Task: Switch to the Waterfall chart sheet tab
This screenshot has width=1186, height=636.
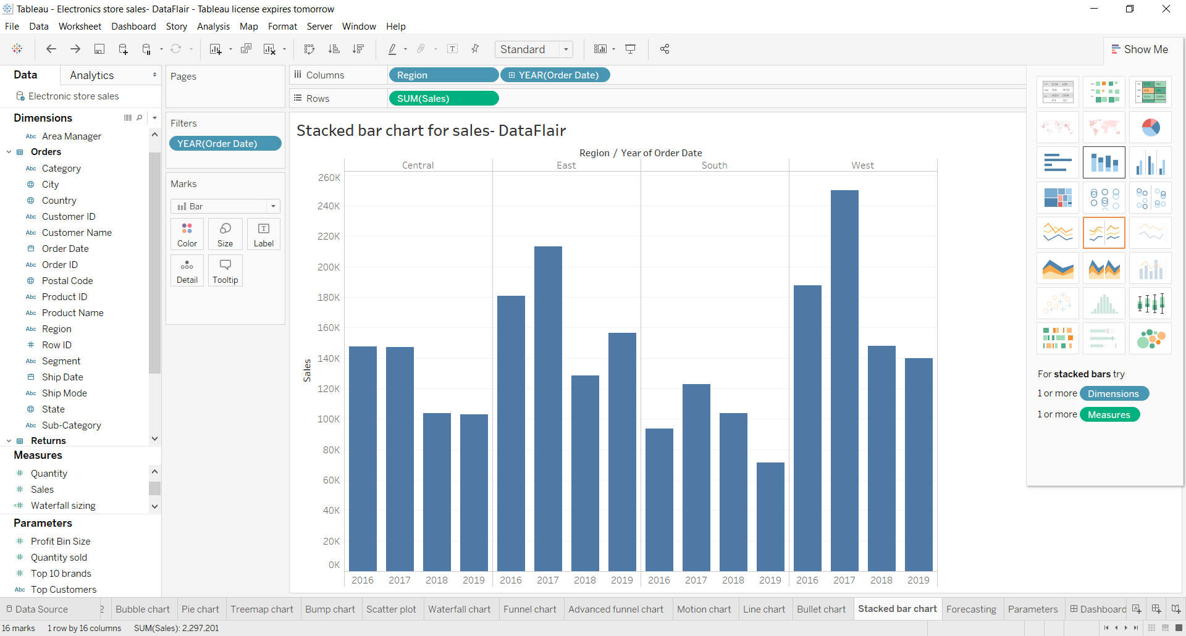Action: click(460, 609)
